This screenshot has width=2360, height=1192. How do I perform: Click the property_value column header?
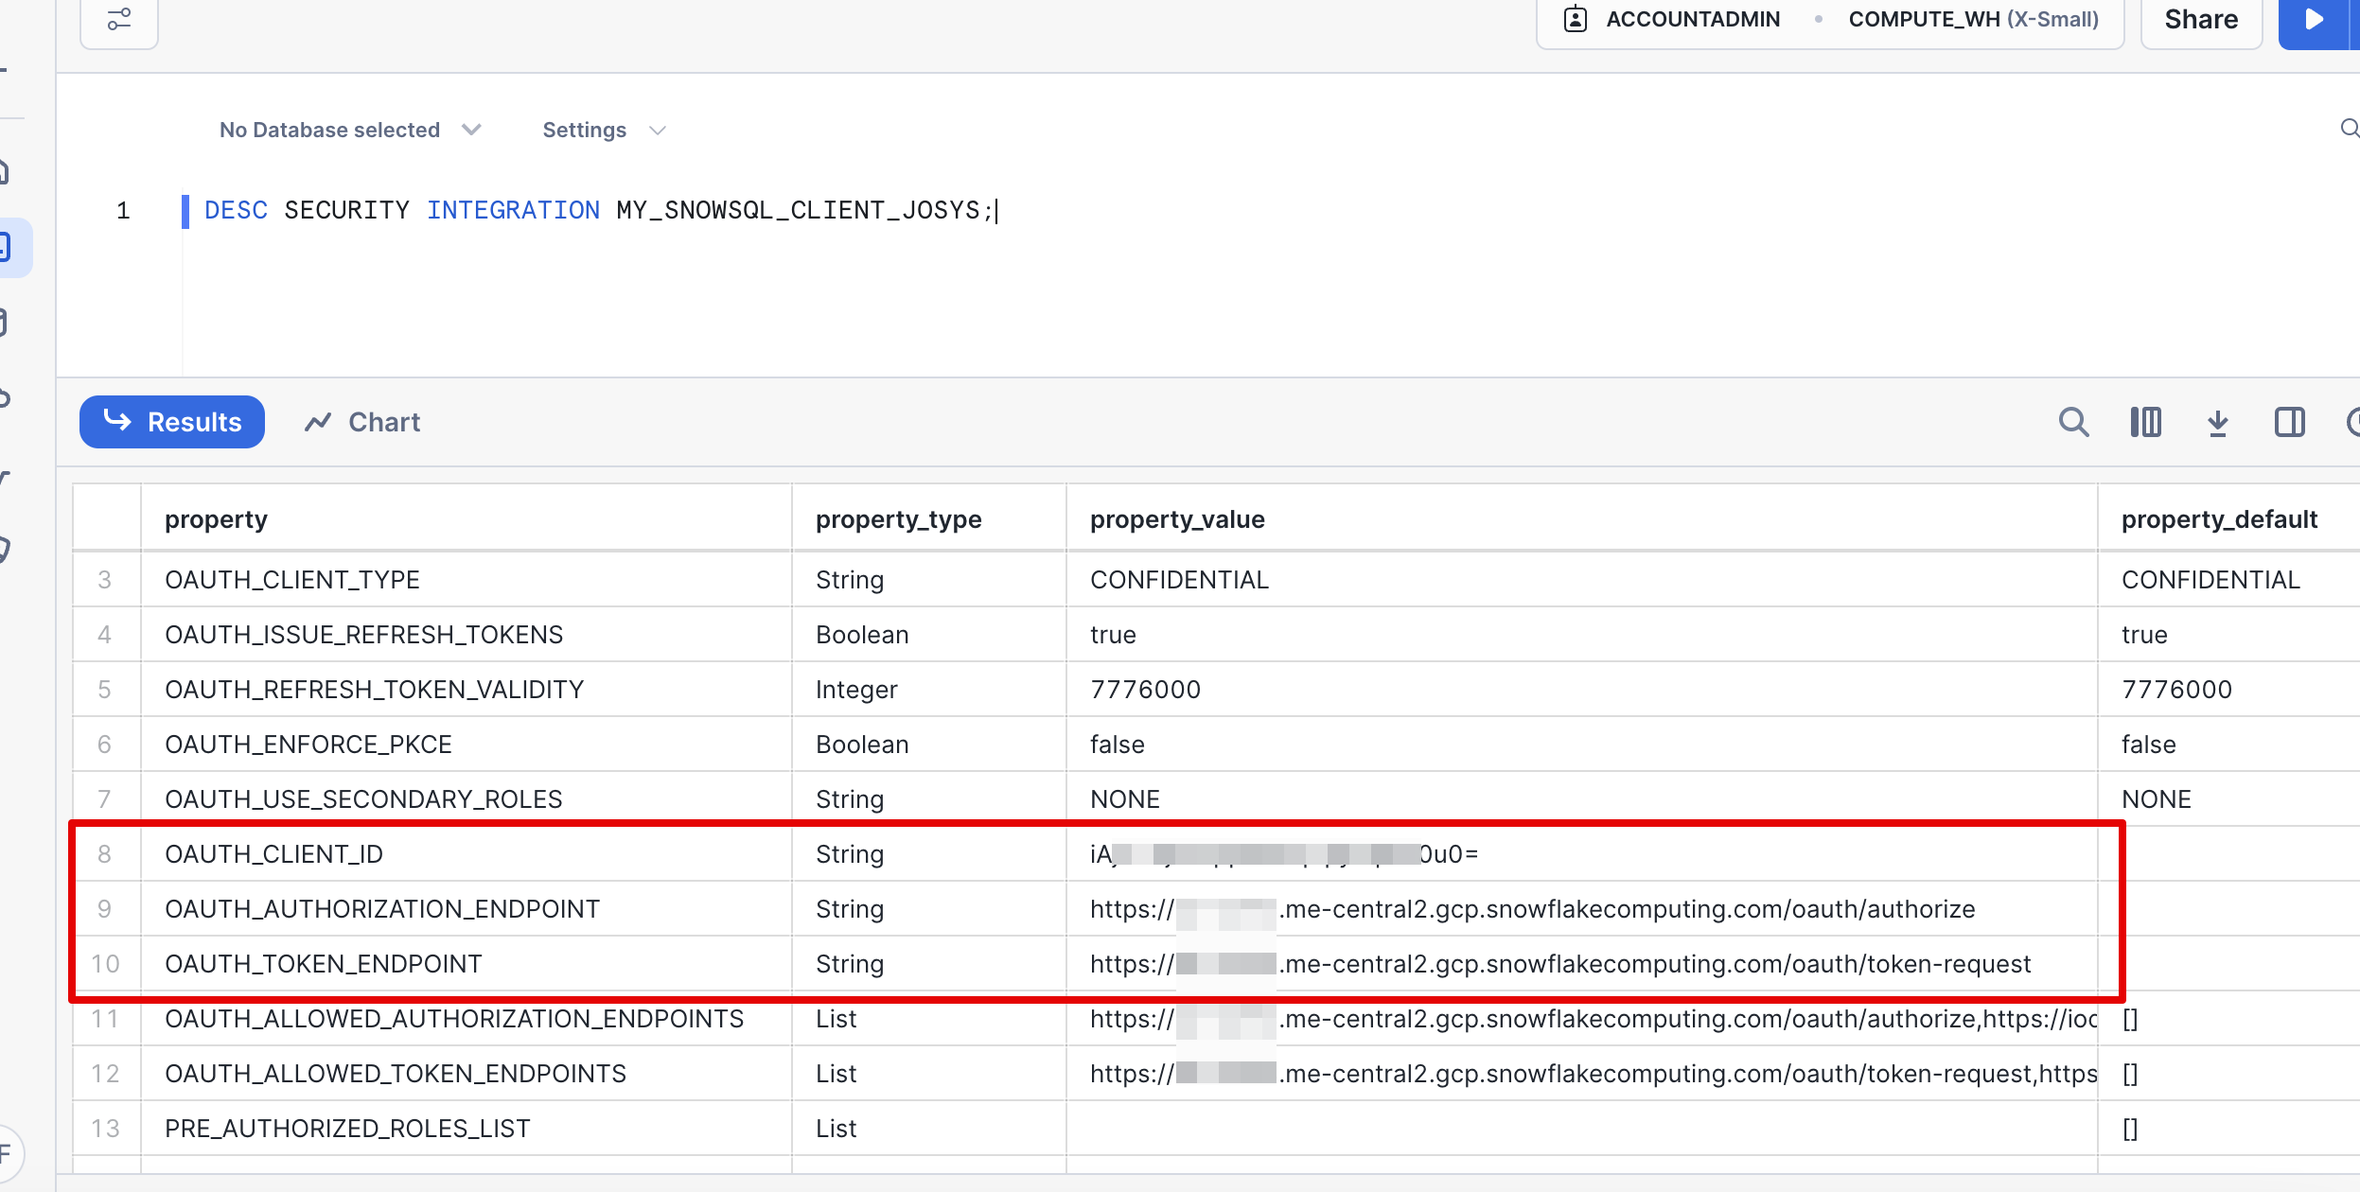click(x=1177, y=519)
